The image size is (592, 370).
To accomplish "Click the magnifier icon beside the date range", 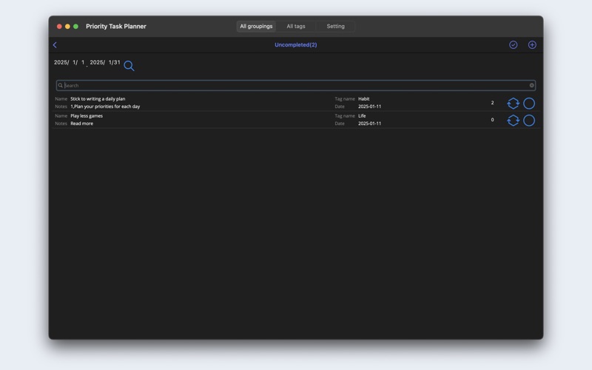I will pos(129,66).
